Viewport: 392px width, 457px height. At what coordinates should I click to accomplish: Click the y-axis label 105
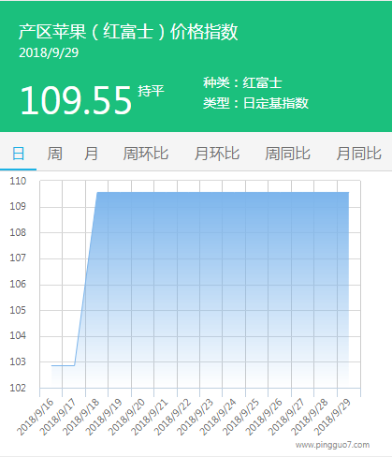coord(18,310)
